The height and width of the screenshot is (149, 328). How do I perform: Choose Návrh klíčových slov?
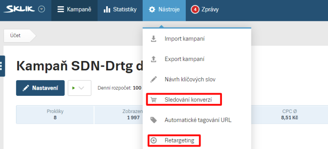pos(197,79)
